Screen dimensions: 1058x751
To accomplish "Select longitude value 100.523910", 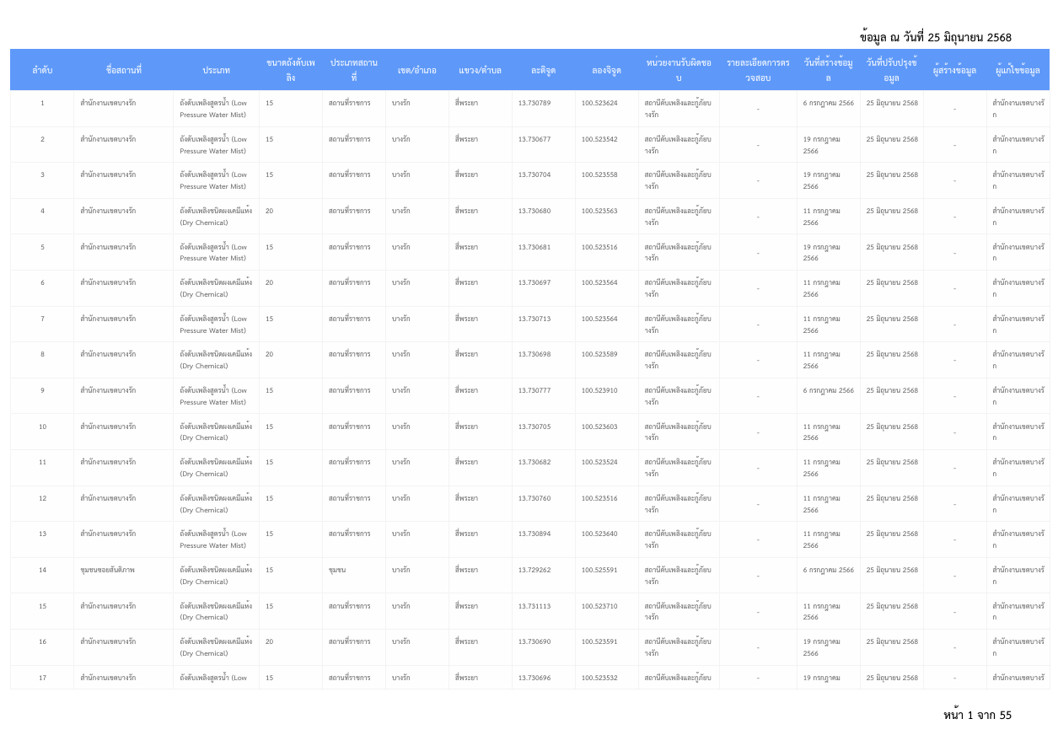I will 599,390.
